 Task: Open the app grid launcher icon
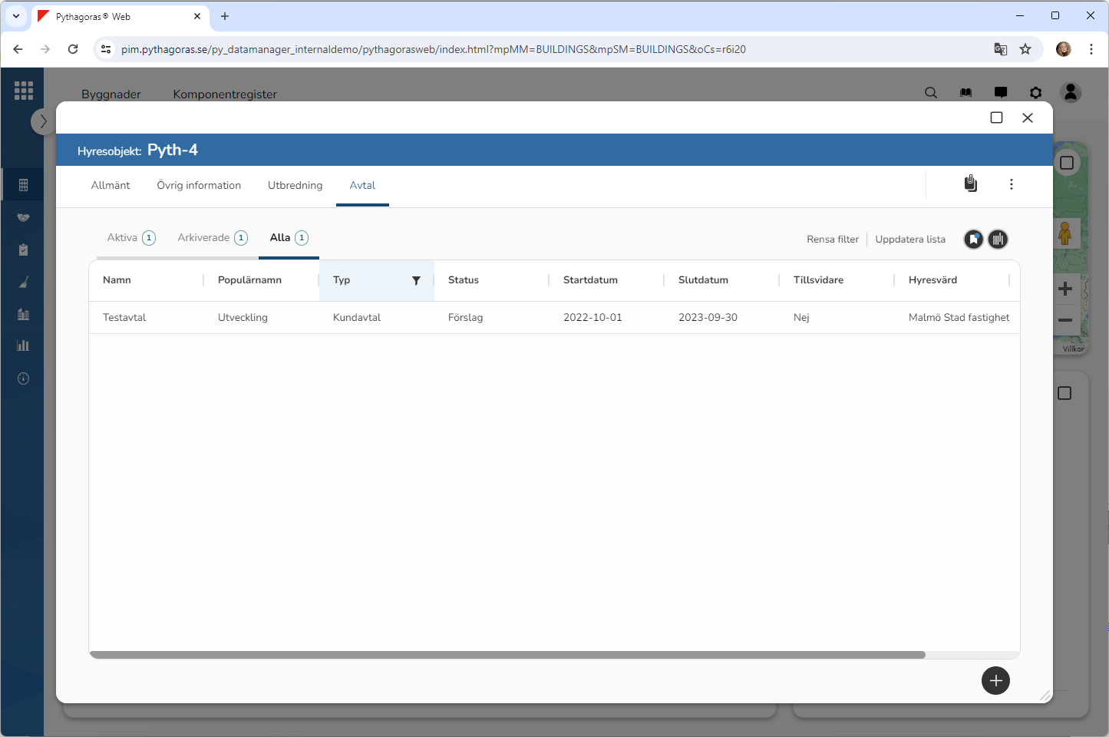pyautogui.click(x=24, y=91)
